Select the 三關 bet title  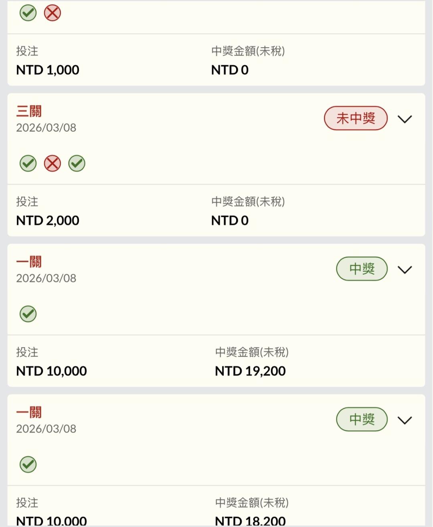coord(29,111)
